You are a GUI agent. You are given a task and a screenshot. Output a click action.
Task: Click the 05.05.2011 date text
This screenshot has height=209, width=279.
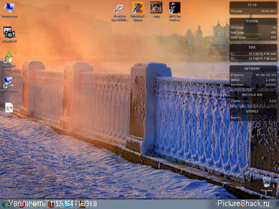268,11
